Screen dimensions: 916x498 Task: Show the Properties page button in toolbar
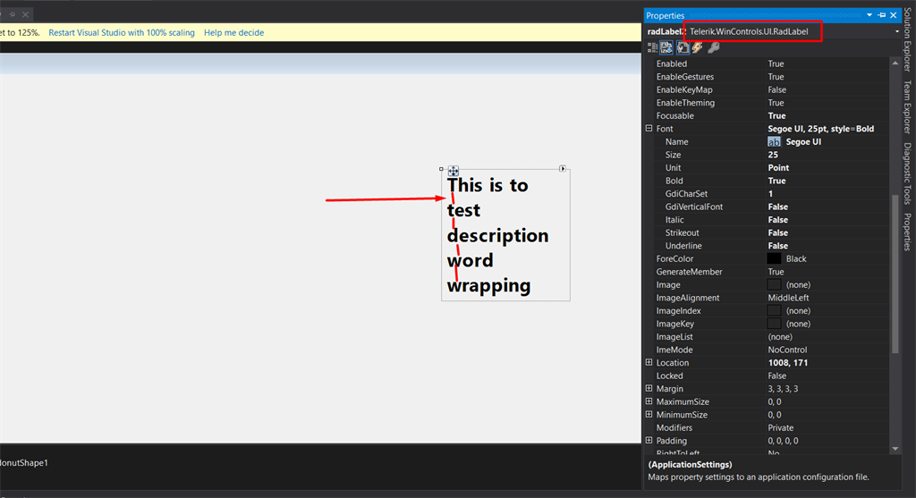pos(683,48)
